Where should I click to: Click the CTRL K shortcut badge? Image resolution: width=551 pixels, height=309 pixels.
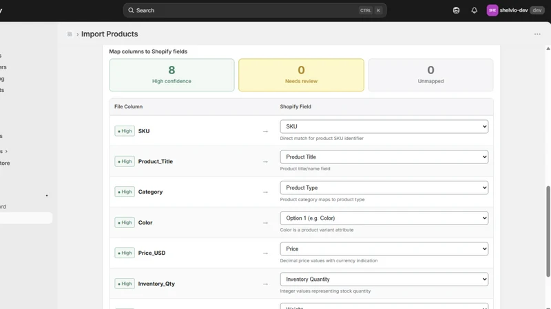tap(371, 10)
